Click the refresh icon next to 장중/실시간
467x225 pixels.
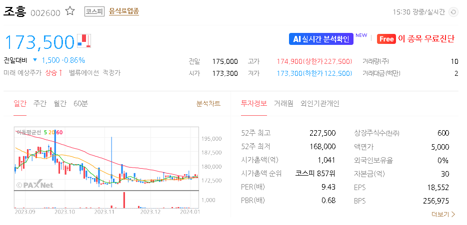coord(453,12)
